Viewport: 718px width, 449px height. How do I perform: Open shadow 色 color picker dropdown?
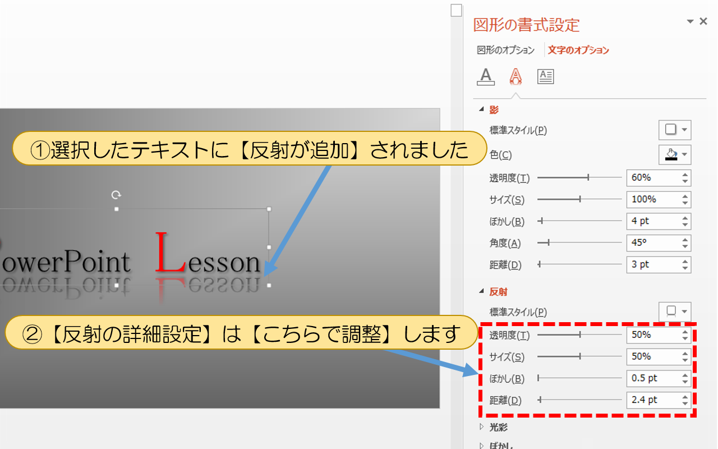(x=675, y=154)
